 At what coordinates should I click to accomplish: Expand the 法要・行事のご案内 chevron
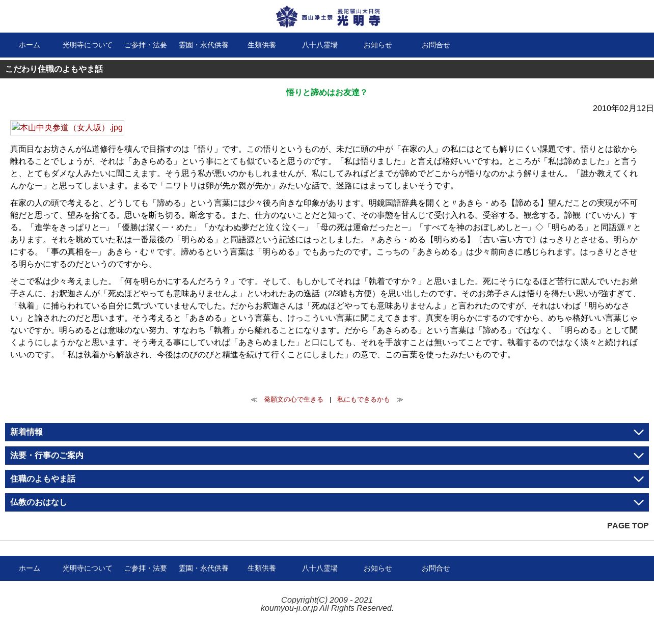(x=638, y=456)
